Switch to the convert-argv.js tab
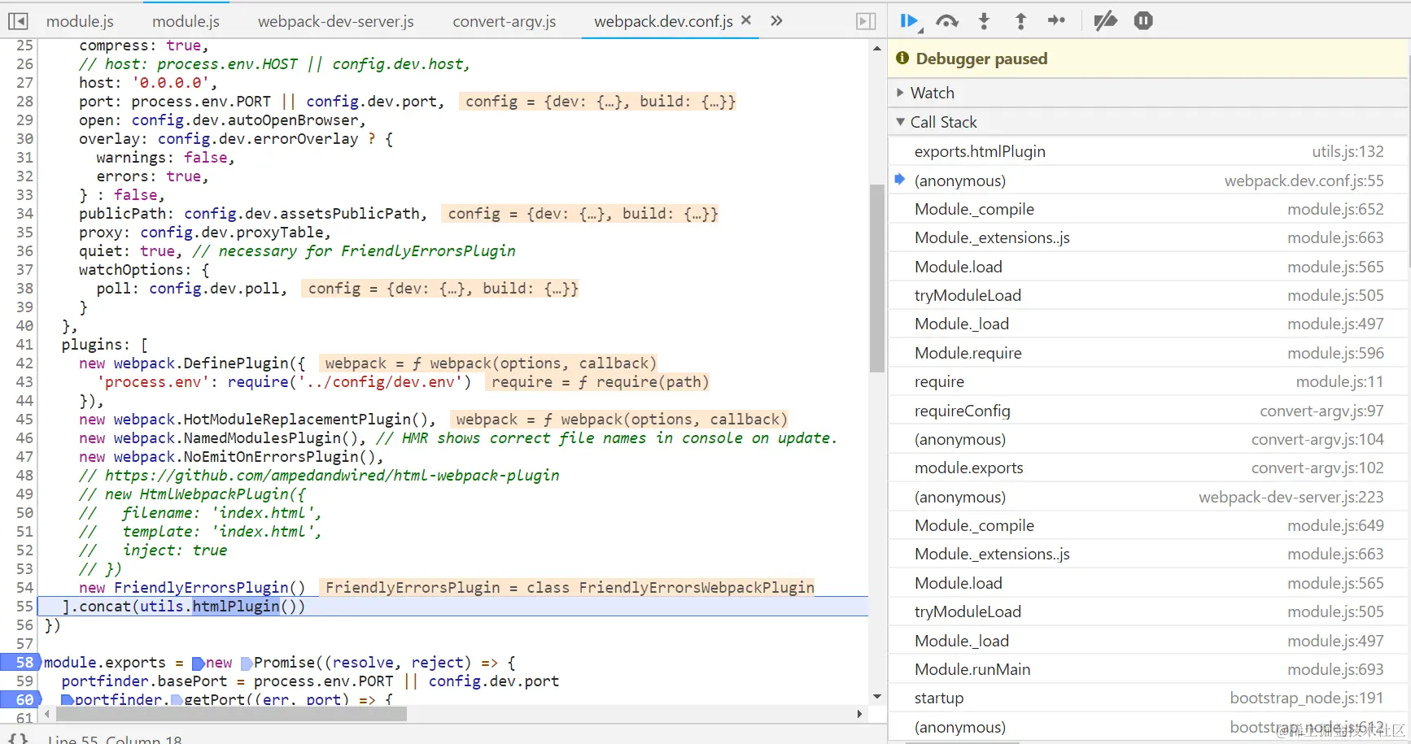Image resolution: width=1411 pixels, height=744 pixels. (505, 21)
